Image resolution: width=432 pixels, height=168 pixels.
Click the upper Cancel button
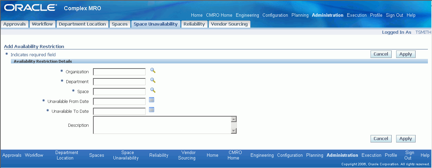coord(381,54)
